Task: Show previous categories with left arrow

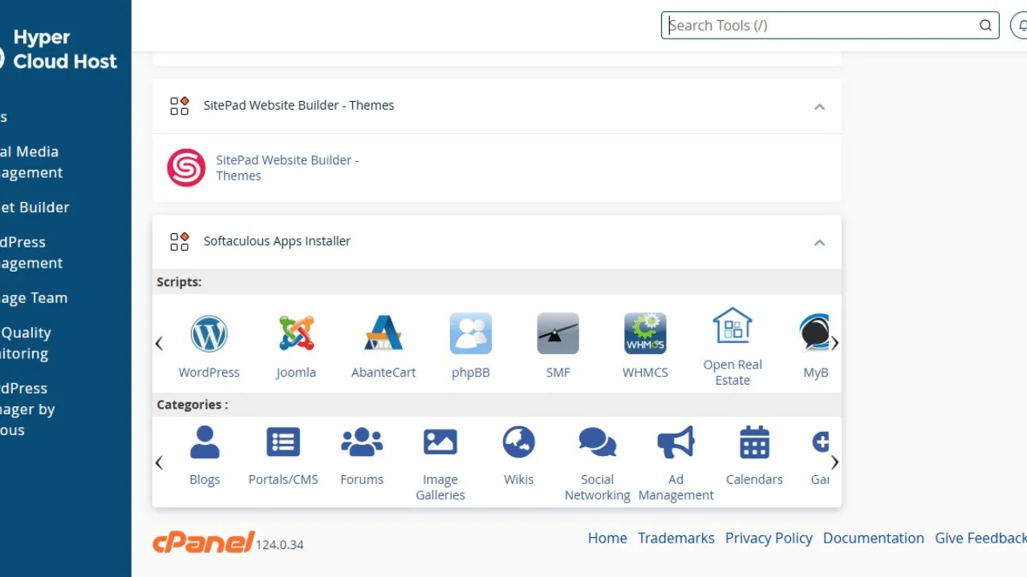Action: pyautogui.click(x=159, y=462)
